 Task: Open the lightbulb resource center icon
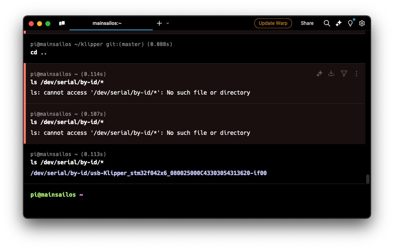[350, 23]
